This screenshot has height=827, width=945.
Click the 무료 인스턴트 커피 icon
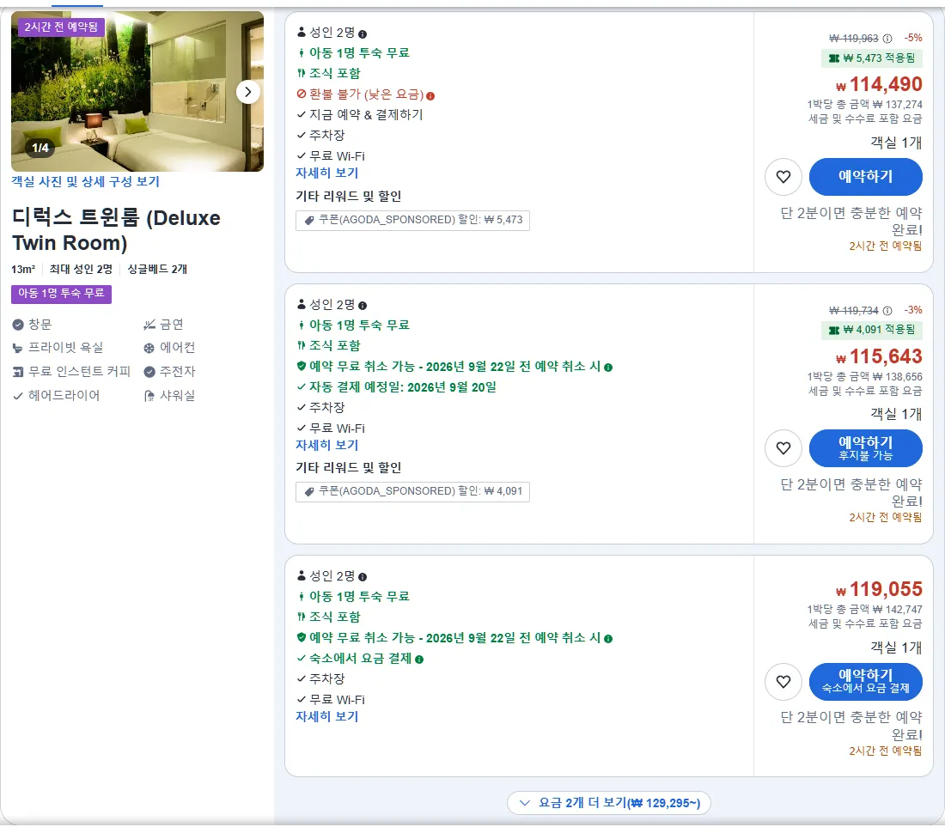pyautogui.click(x=18, y=372)
